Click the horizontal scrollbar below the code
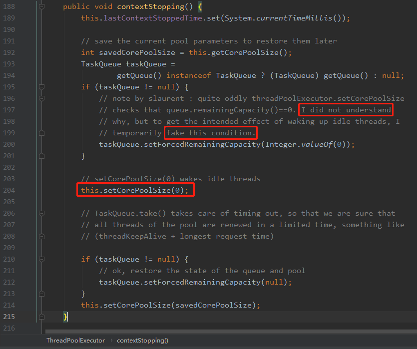The width and height of the screenshot is (417, 349). pyautogui.click(x=231, y=332)
